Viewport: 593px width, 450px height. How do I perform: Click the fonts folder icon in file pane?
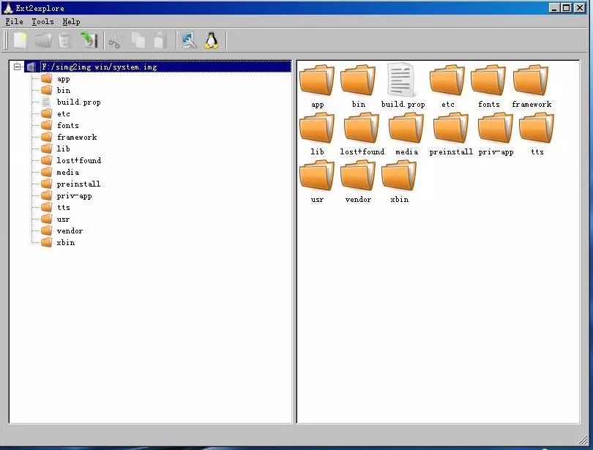pos(488,80)
